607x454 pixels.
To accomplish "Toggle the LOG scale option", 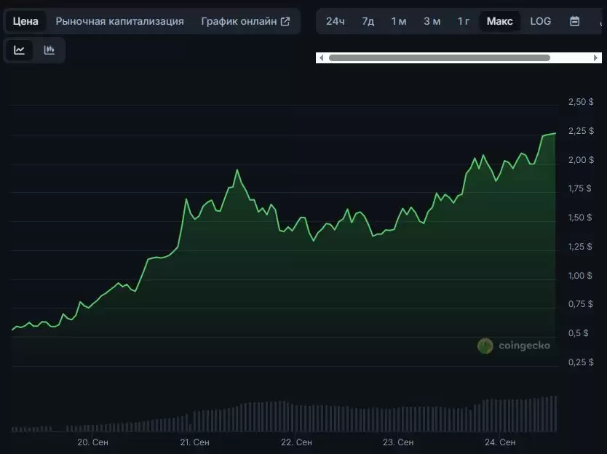I will point(540,21).
